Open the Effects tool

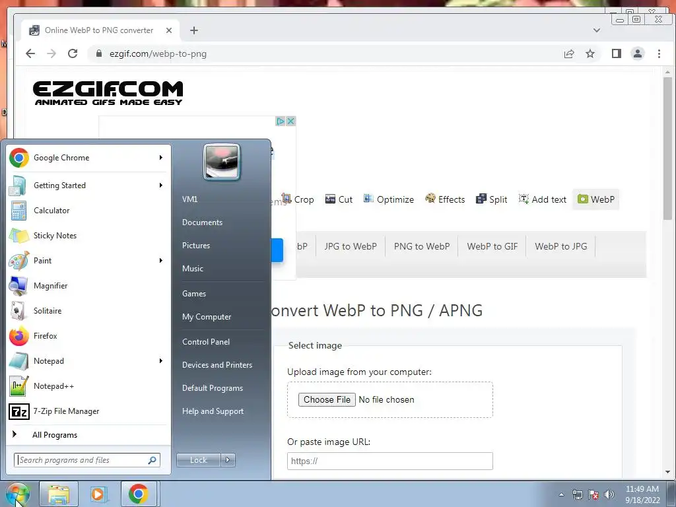(x=445, y=199)
